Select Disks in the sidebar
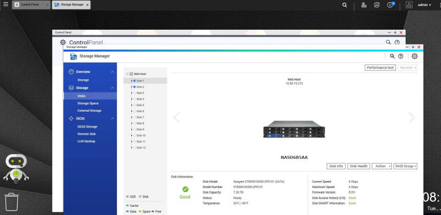Image resolution: width=441 pixels, height=215 pixels. click(90, 96)
